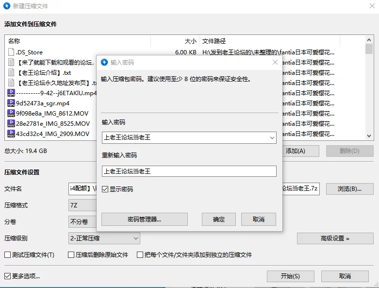Expand the 输入密码 dropdown arrow
This screenshot has height=288, width=379.
(272, 138)
